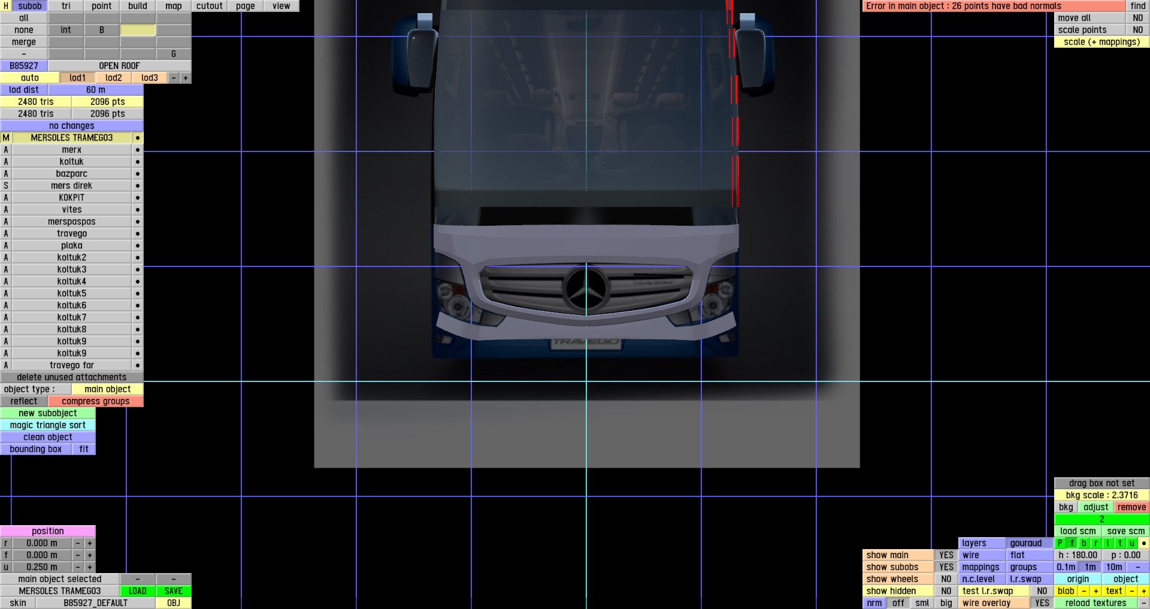Click the plus button next to lod3
Image resolution: width=1150 pixels, height=609 pixels.
[x=186, y=78]
